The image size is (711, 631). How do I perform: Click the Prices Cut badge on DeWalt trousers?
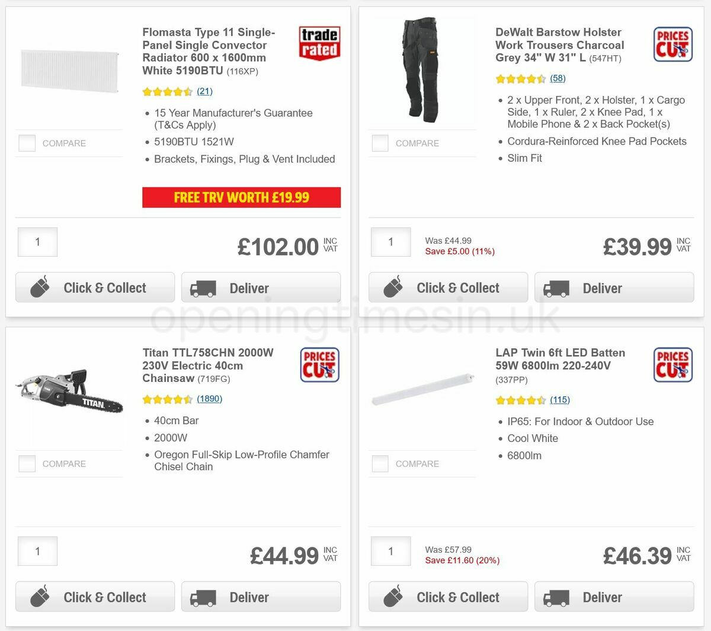672,44
